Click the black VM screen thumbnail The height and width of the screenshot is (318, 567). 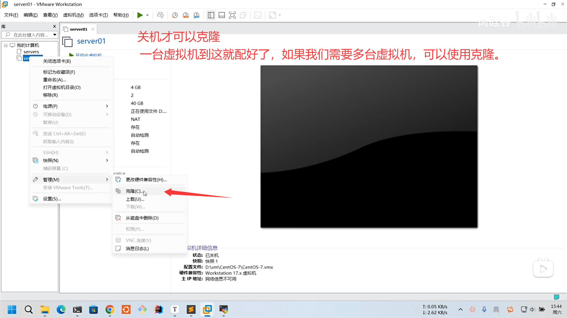(369, 146)
